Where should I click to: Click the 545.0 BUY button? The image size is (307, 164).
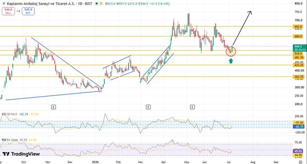(x=28, y=11)
